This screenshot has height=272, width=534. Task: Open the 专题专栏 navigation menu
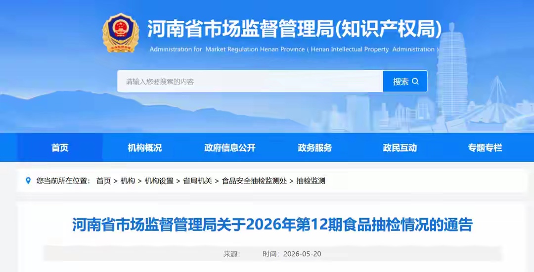click(485, 147)
